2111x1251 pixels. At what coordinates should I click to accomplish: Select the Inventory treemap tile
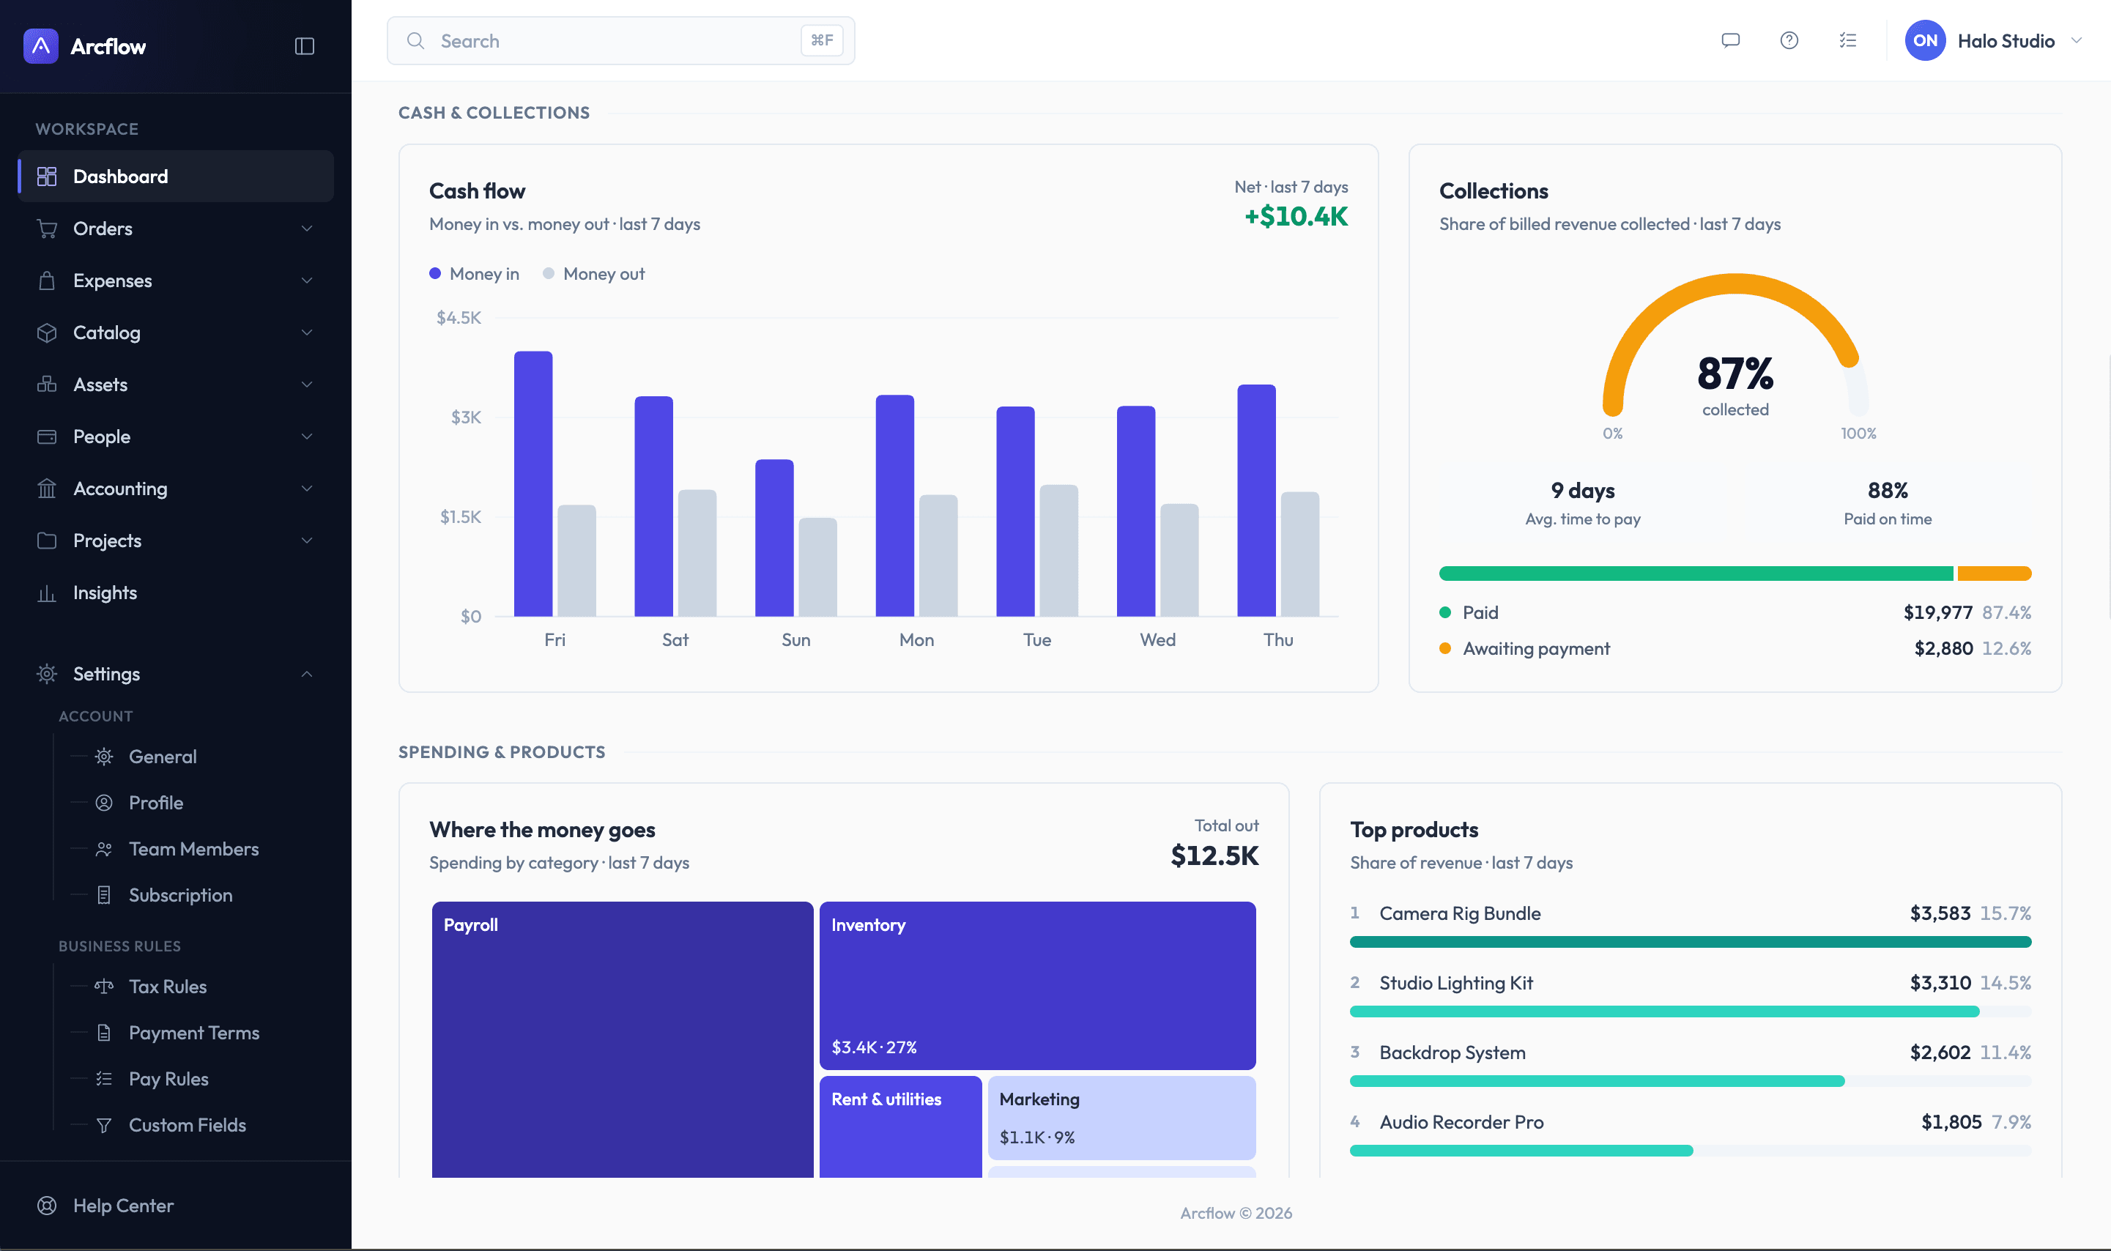[x=1037, y=985]
